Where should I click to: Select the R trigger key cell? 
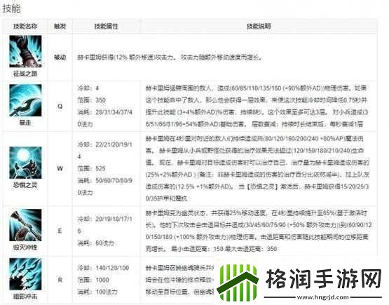(60, 280)
